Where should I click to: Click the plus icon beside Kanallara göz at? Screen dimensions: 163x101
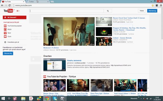5,42
